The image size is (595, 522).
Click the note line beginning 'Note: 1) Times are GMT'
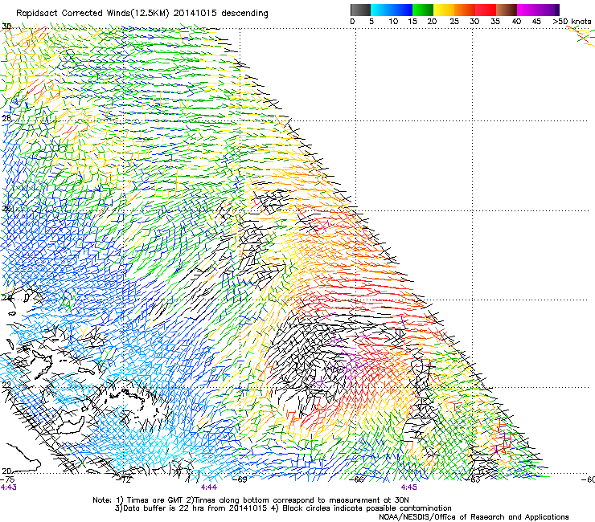[250, 500]
